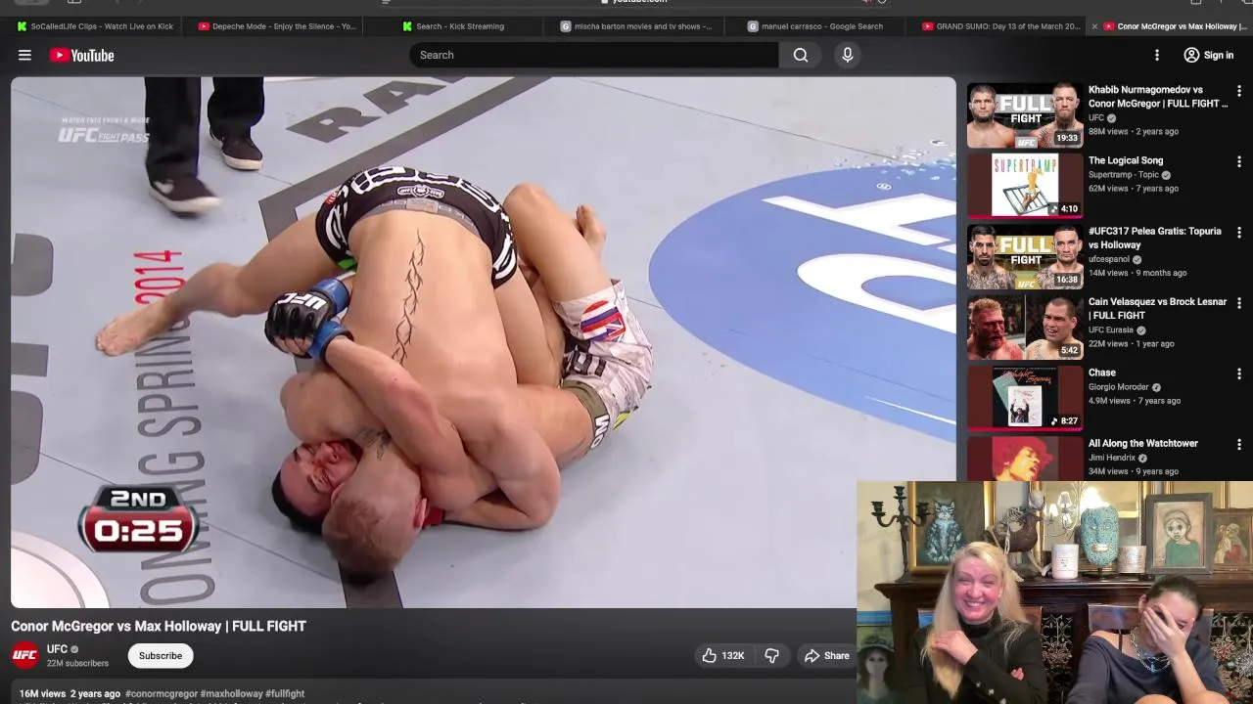1253x704 pixels.
Task: Open the YouTube hamburger guide menu
Action: pos(24,55)
